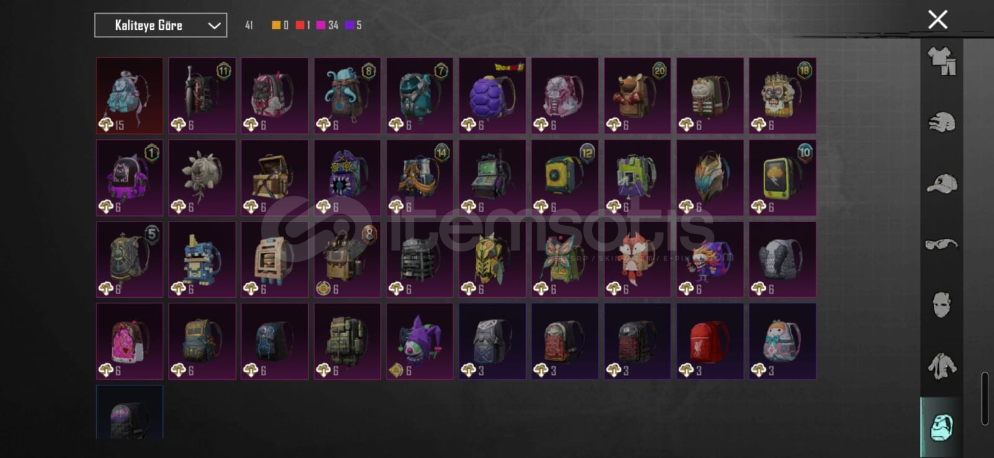The height and width of the screenshot is (458, 994).
Task: Click the vertical scrollbar on right edge
Action: tap(985, 398)
